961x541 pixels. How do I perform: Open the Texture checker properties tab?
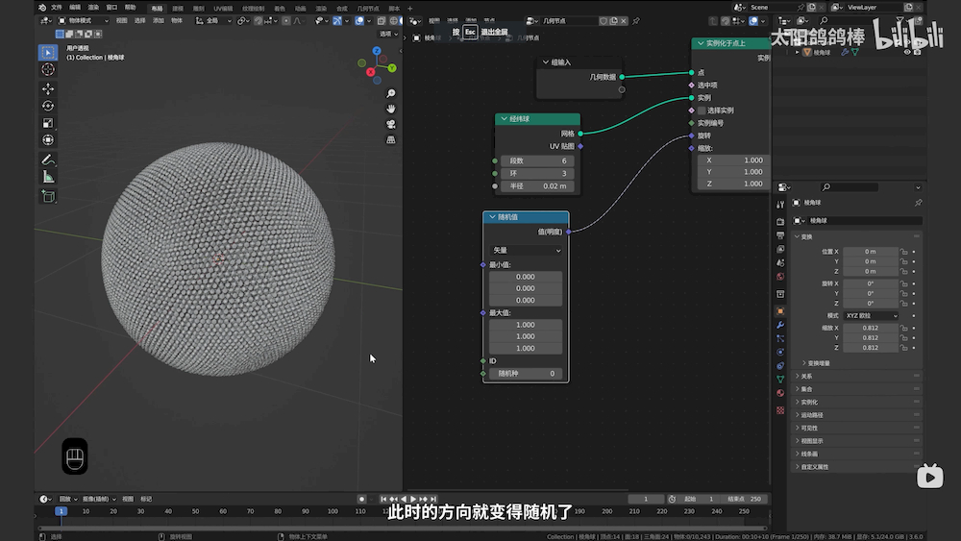click(x=780, y=410)
